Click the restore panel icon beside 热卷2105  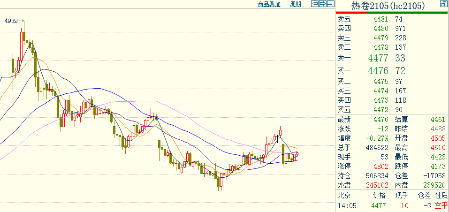[442, 4]
